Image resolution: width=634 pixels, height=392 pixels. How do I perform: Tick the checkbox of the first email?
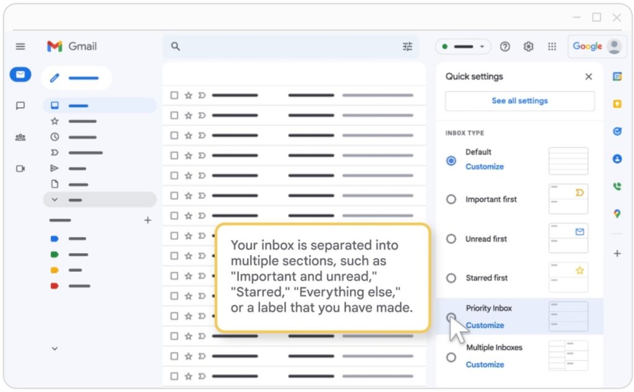coord(174,95)
